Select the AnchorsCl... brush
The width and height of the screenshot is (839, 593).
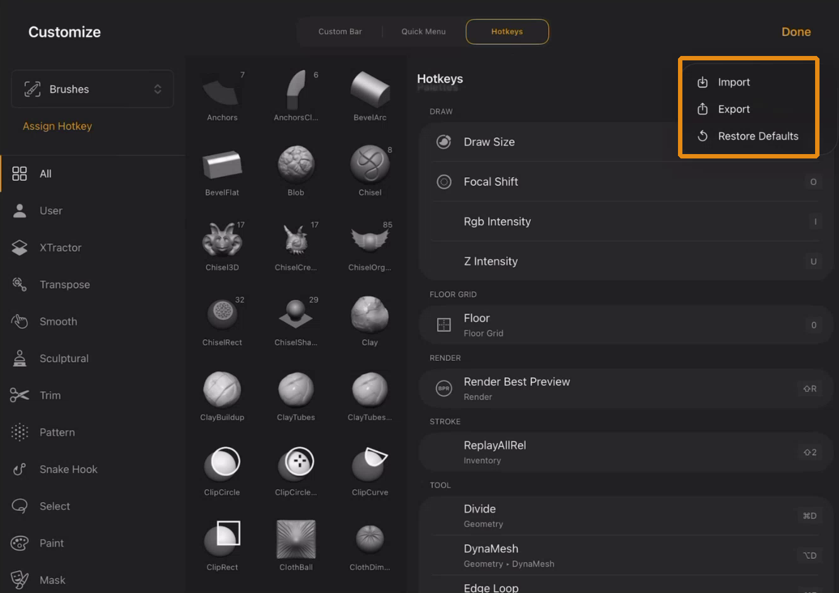(296, 96)
